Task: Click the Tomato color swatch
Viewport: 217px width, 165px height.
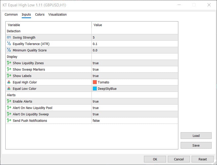Action: (95, 82)
